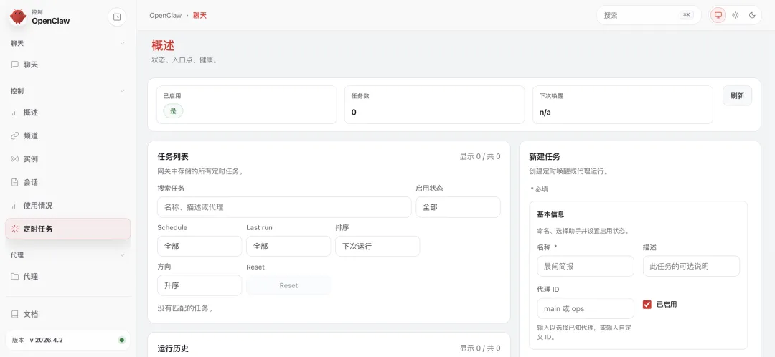Open the 排序 dropdown showing 下次运行
Viewport: 775px width, 357px height.
coord(377,246)
